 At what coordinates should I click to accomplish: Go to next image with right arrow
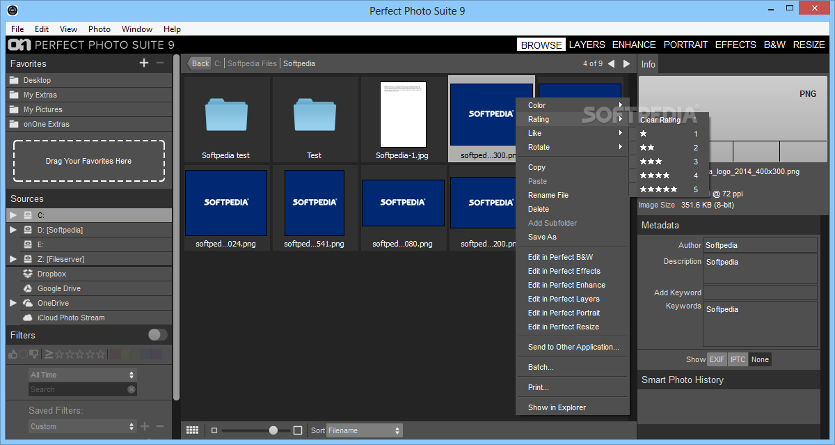tap(627, 63)
